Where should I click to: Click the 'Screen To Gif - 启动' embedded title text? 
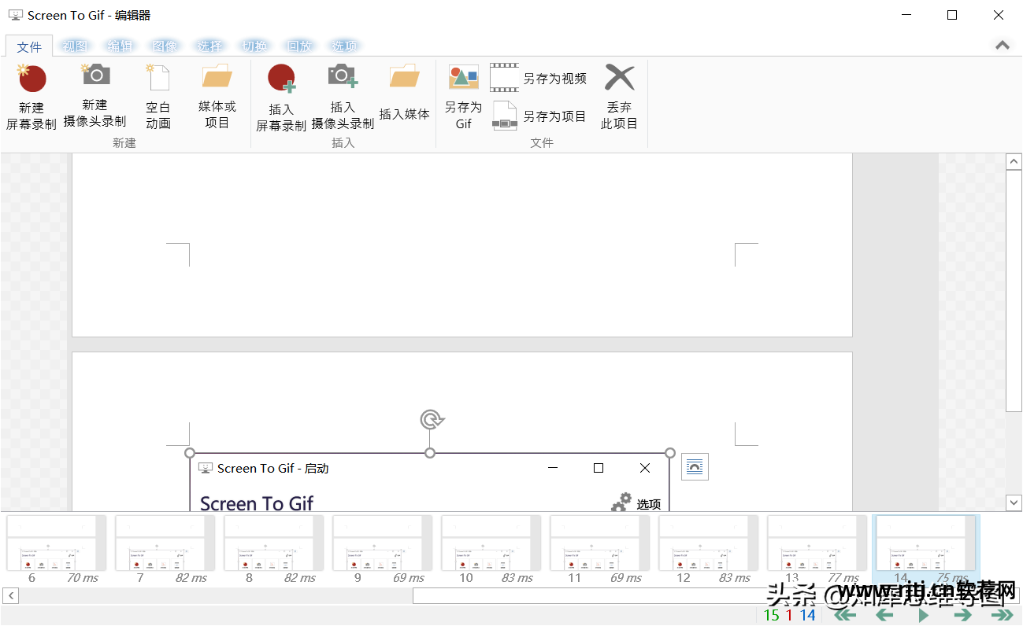point(273,468)
